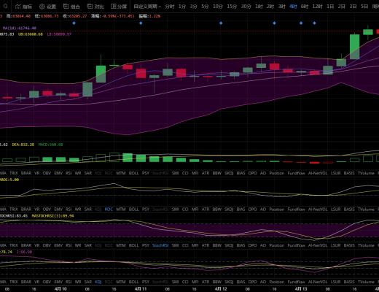The image size is (379, 292).
Task: Expand the 自定义周期 custom period dropdown
Action: (147, 7)
